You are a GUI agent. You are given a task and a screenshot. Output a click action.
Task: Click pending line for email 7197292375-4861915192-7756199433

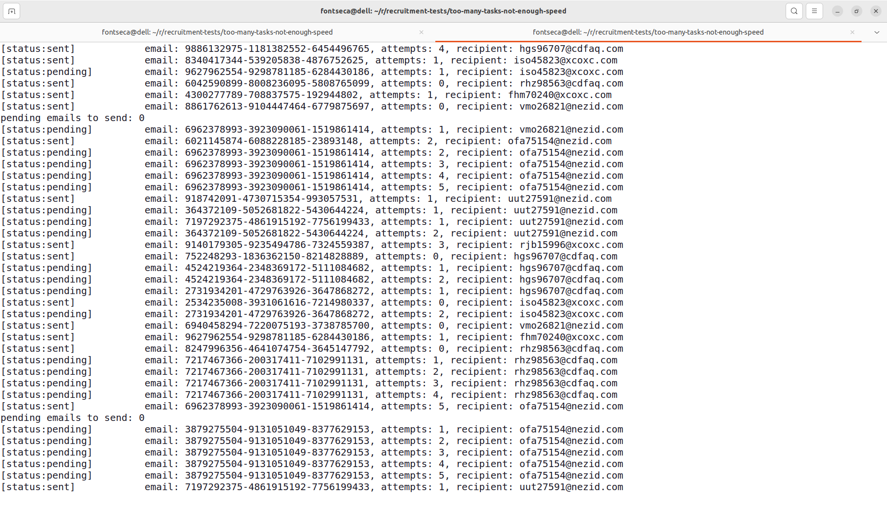[x=312, y=222]
